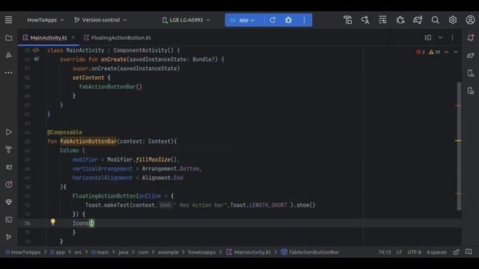
Task: Click the errors count indicator
Action: (421, 52)
